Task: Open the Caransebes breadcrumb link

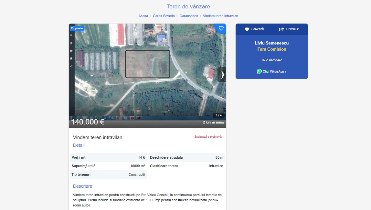Action: (x=189, y=16)
